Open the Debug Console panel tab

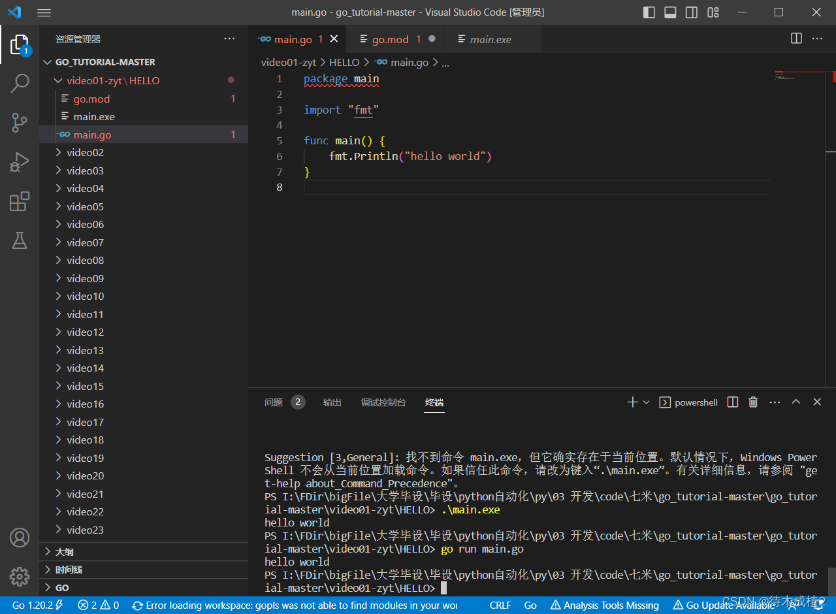[383, 402]
